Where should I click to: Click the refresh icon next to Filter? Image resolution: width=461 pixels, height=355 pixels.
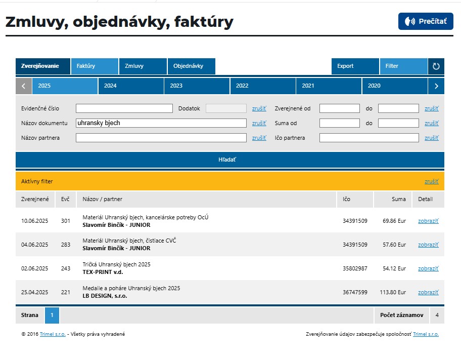click(x=436, y=66)
